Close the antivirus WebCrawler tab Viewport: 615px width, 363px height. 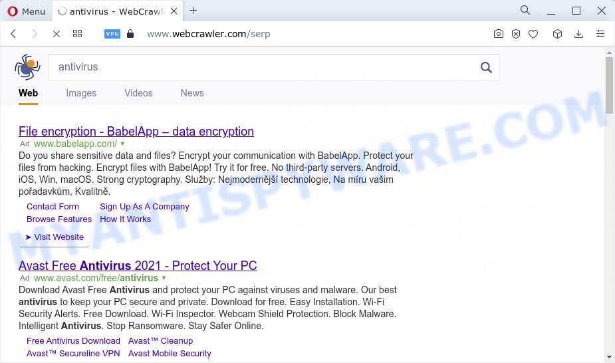[x=174, y=11]
